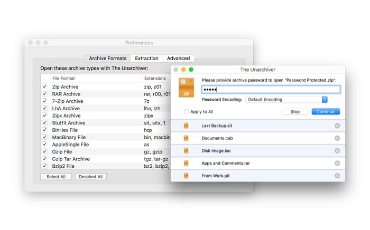The width and height of the screenshot is (370, 230).
Task: Click the archive icon beside Documents.cab
Action: coord(186,138)
